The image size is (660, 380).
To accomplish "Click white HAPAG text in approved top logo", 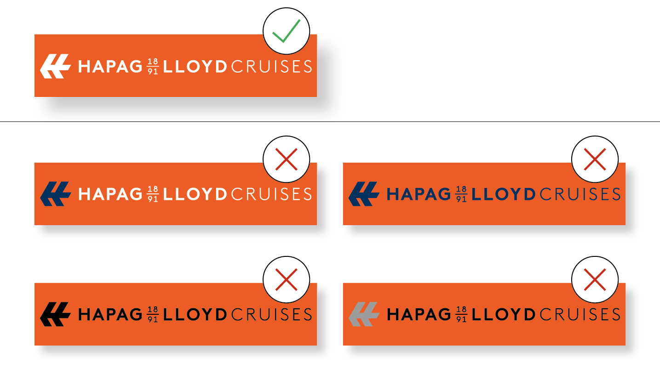I will tap(110, 67).
